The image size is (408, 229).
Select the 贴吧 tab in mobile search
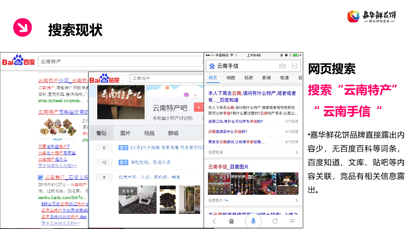pyautogui.click(x=249, y=78)
